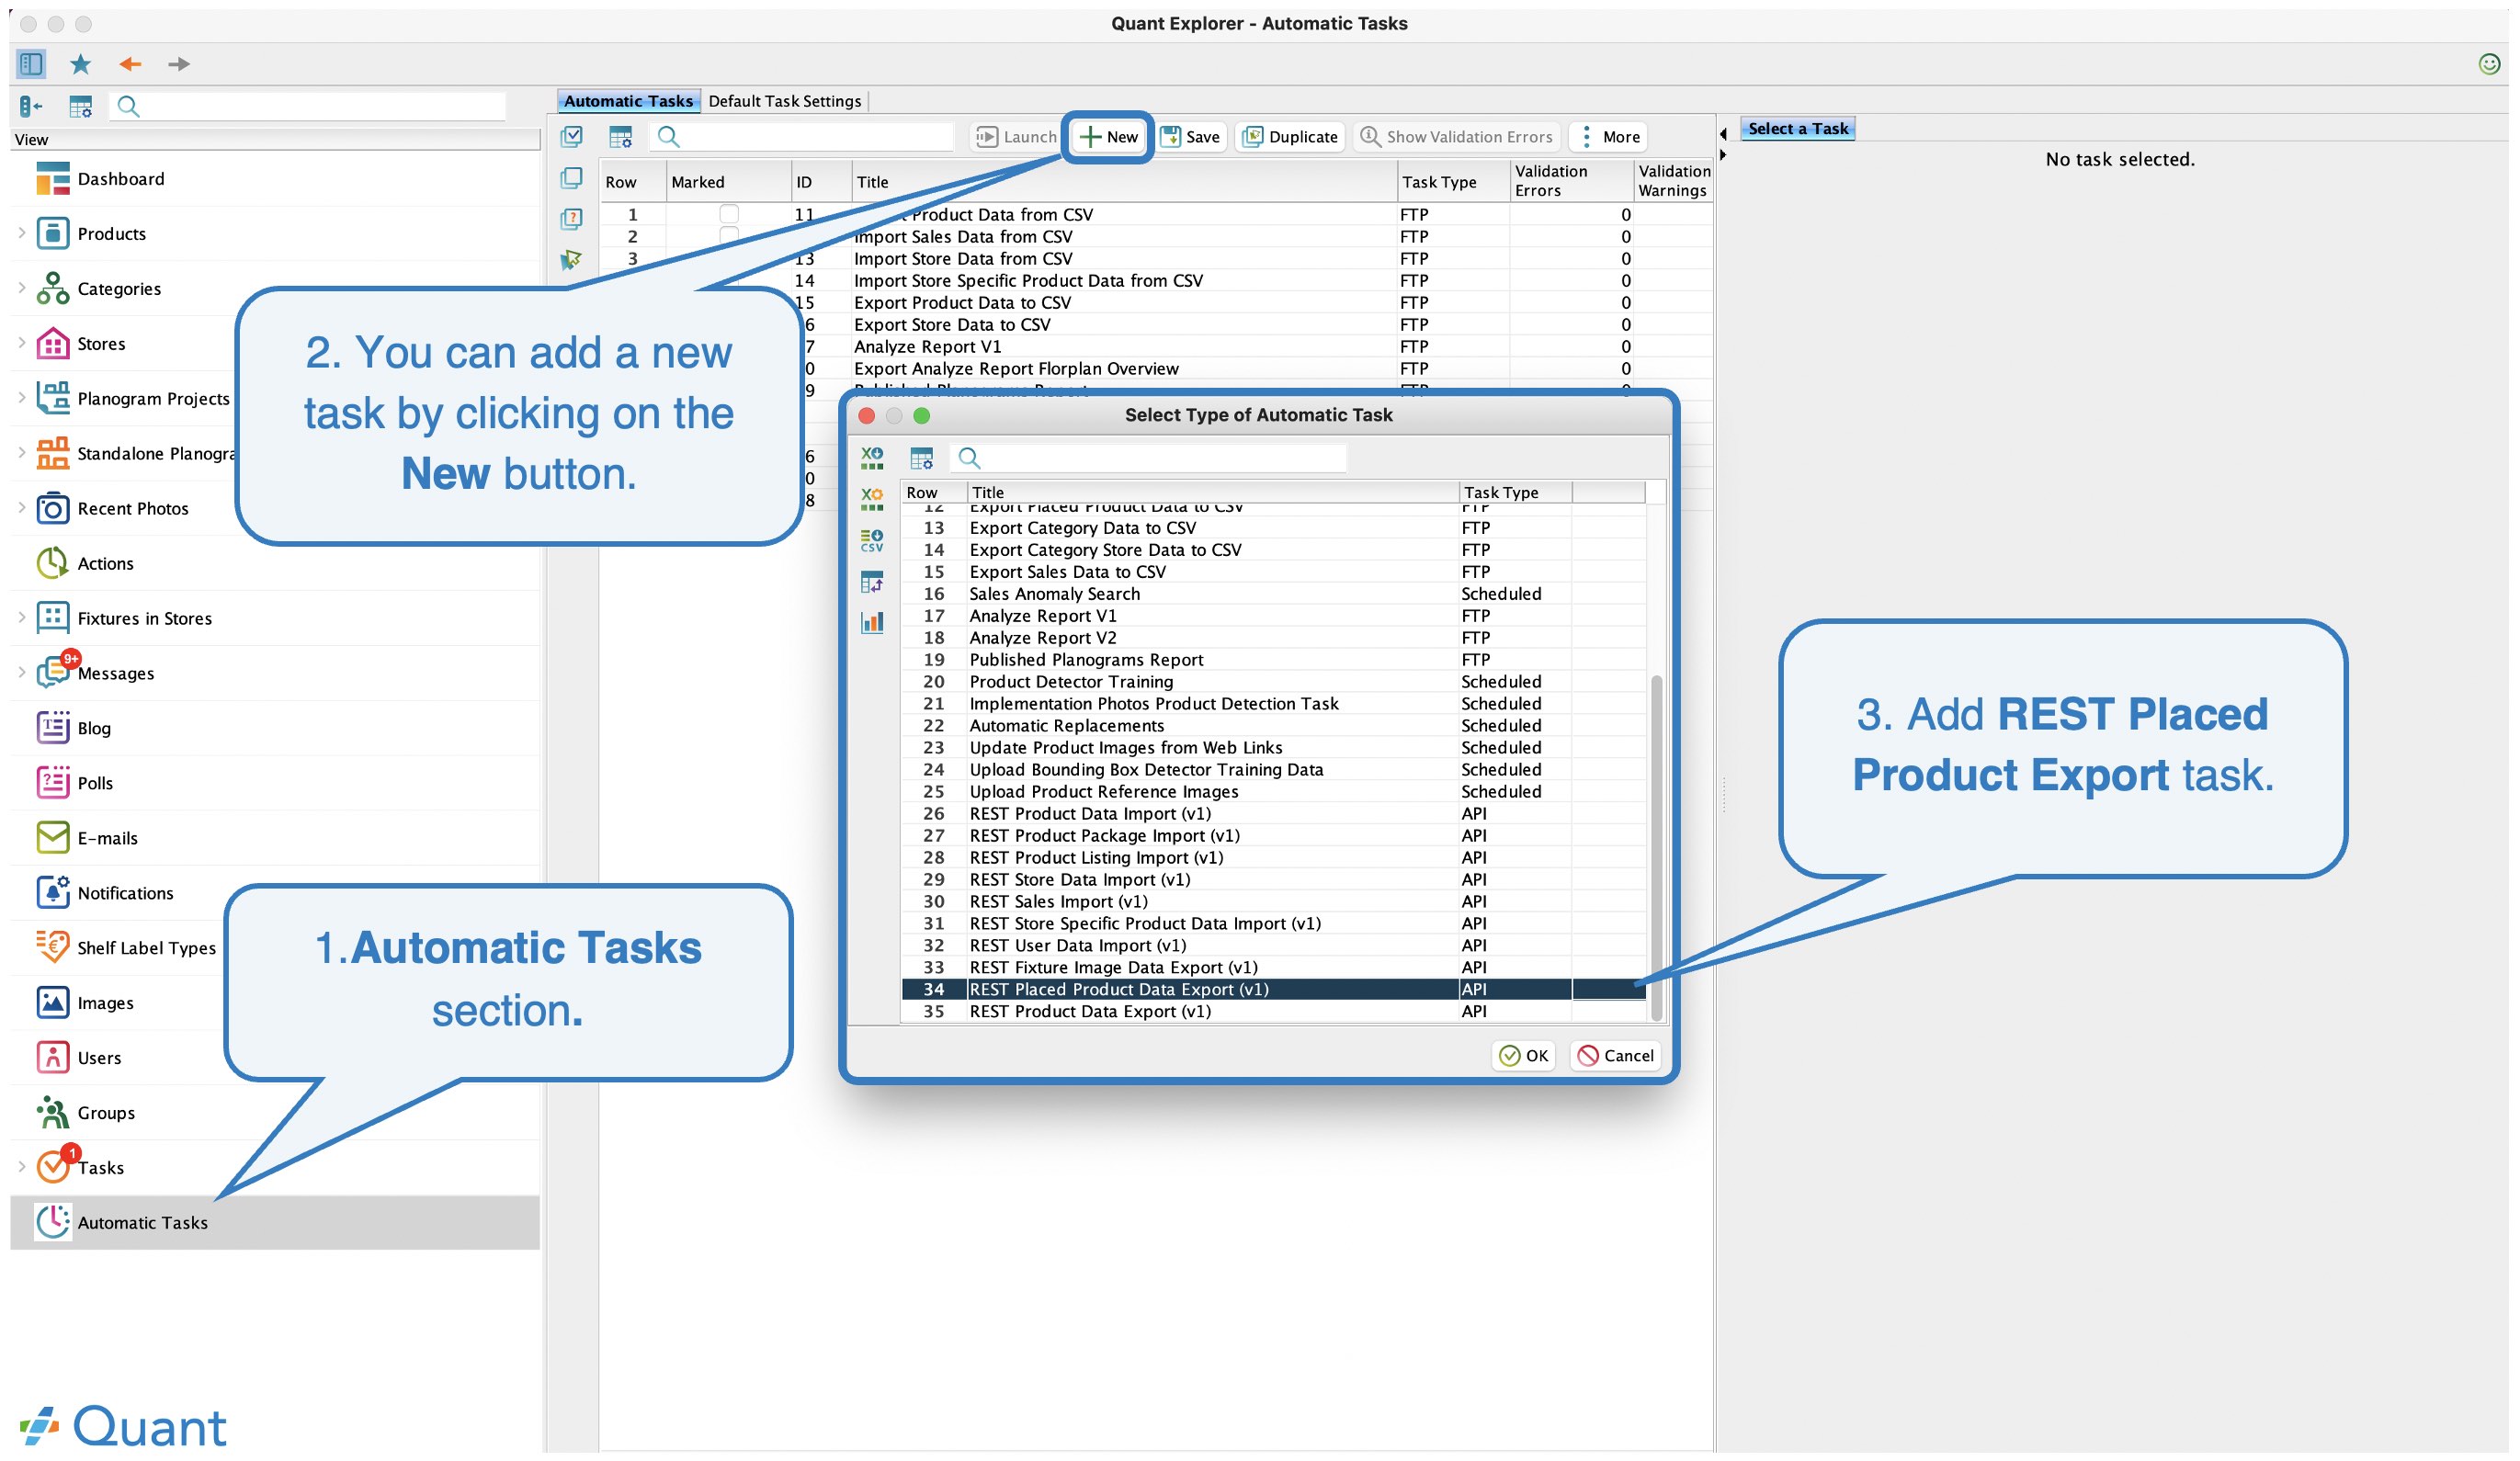The image size is (2520, 1461).
Task: Click the Excel export icon in dialog
Action: [x=872, y=459]
